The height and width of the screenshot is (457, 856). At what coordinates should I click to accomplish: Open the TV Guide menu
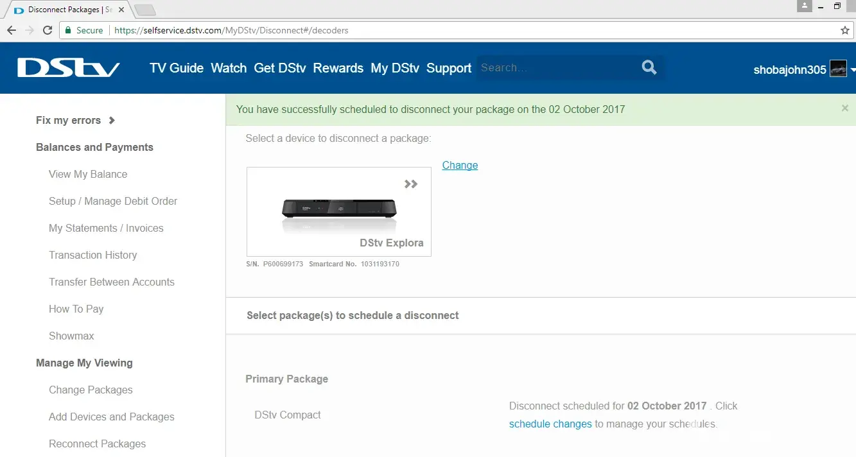(x=177, y=68)
